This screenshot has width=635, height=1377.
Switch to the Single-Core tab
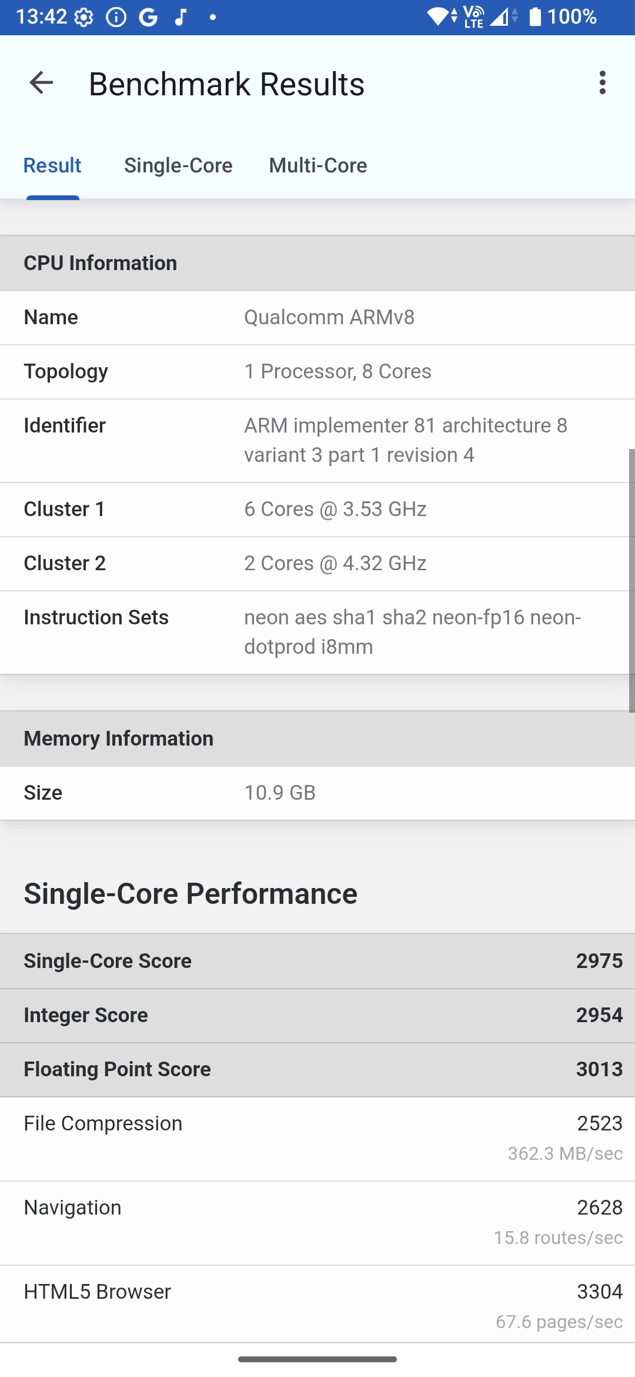pos(178,166)
